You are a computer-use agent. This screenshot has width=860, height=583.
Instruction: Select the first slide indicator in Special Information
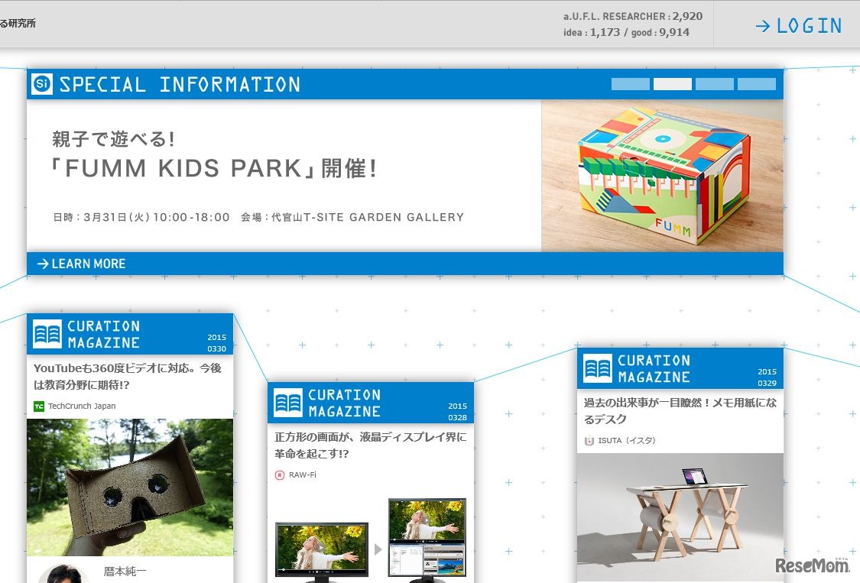tap(630, 84)
